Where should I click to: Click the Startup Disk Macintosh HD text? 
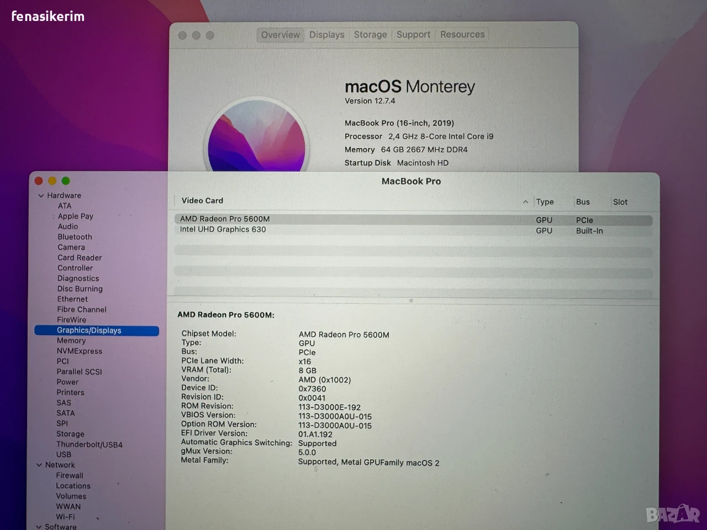coord(397,163)
